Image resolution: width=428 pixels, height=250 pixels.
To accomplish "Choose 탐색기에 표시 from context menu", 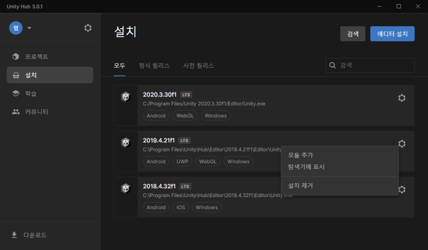I will [x=340, y=167].
